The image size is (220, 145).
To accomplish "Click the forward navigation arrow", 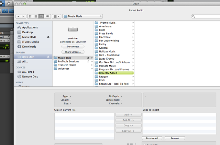I will pyautogui.click(x=23, y=16).
